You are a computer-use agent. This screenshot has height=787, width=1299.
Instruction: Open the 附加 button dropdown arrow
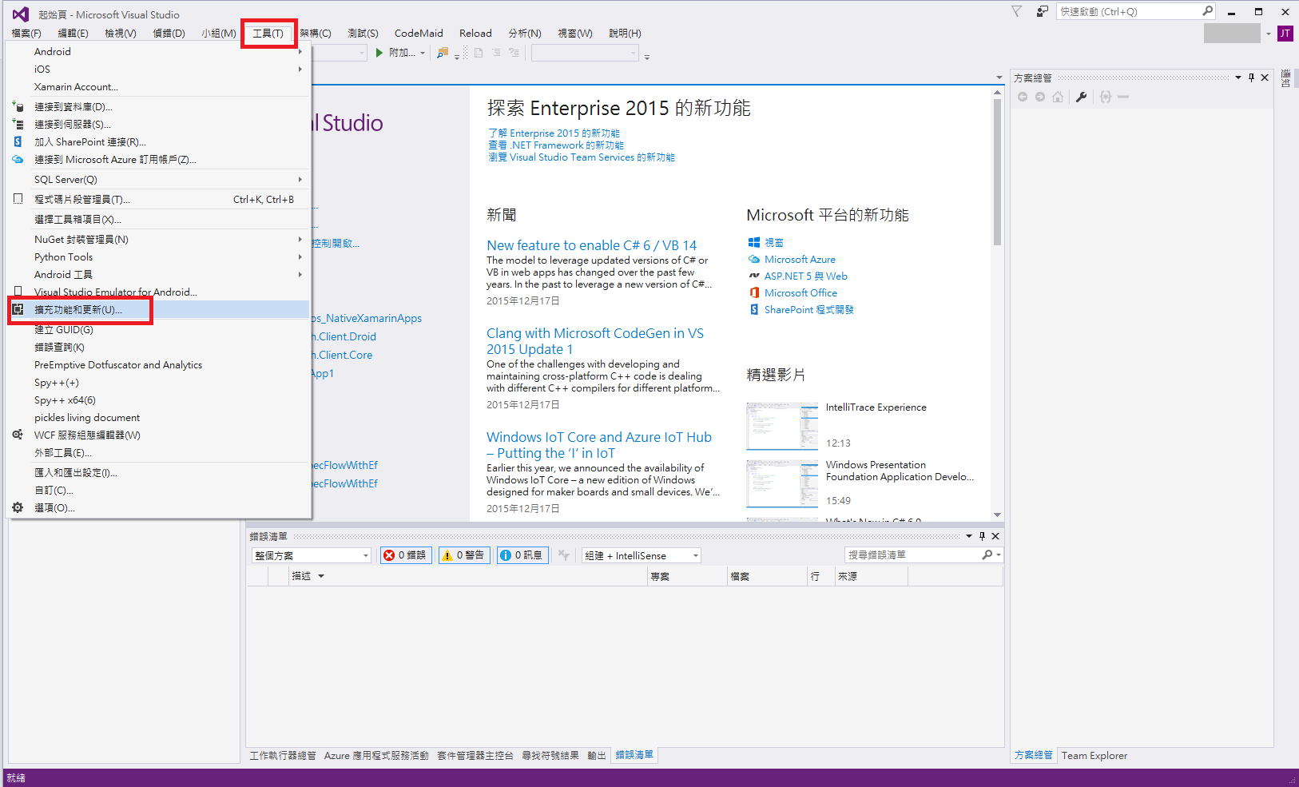click(x=423, y=53)
